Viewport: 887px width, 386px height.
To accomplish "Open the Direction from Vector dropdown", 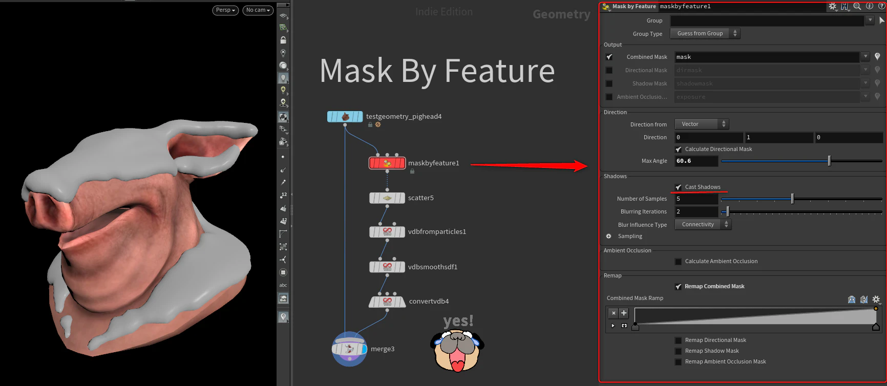I will (x=702, y=124).
